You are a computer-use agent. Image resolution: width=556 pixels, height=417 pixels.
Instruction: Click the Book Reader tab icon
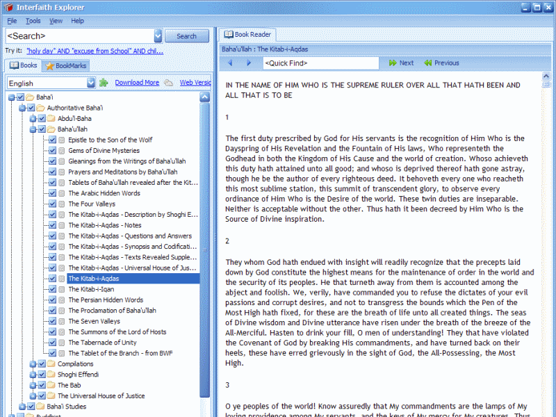(x=229, y=34)
